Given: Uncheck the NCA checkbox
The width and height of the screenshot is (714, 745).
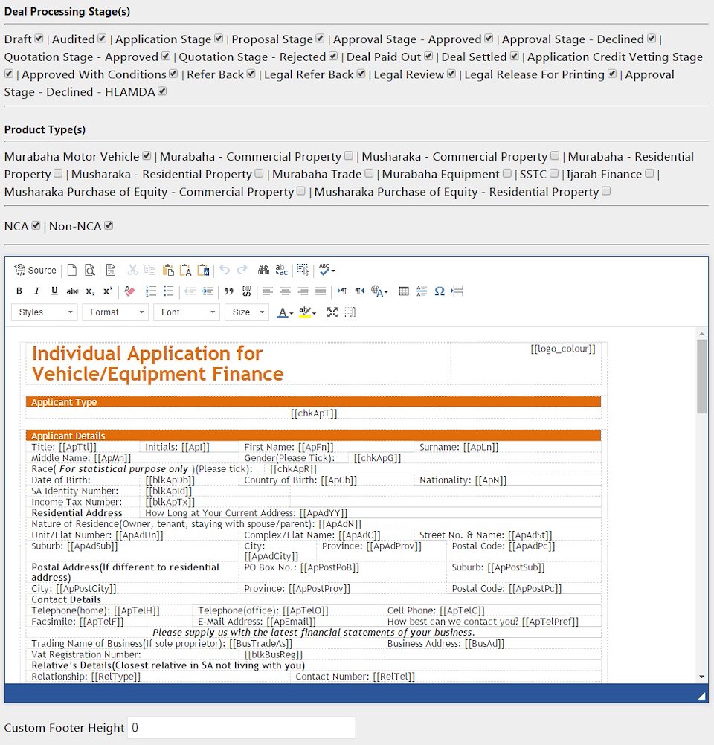Looking at the screenshot, I should (36, 225).
